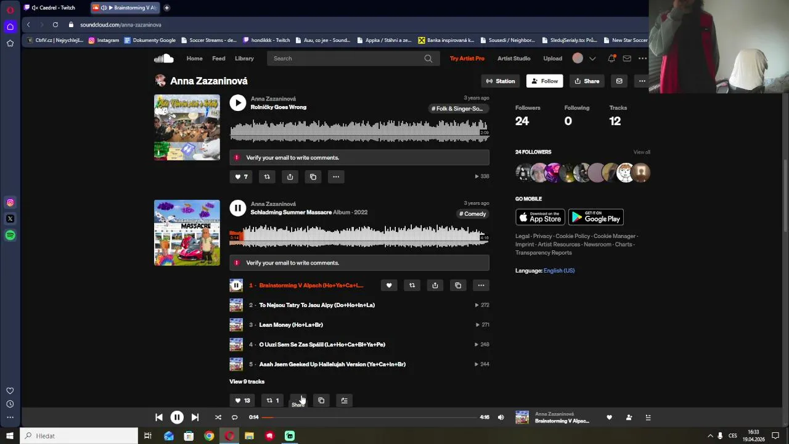Open header three-dots settings menu
The width and height of the screenshot is (789, 444).
point(642,59)
